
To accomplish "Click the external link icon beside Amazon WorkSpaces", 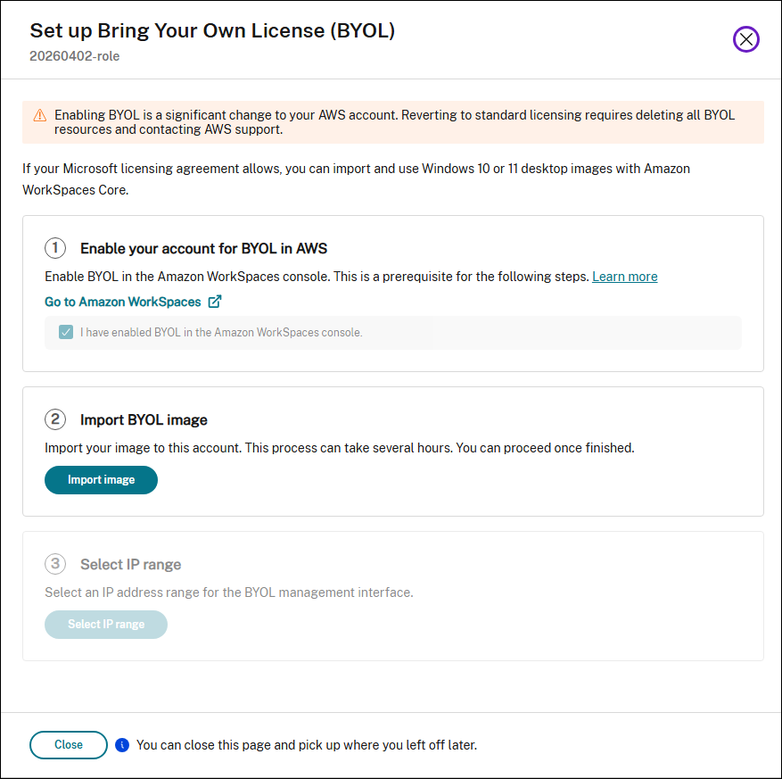I will point(215,302).
